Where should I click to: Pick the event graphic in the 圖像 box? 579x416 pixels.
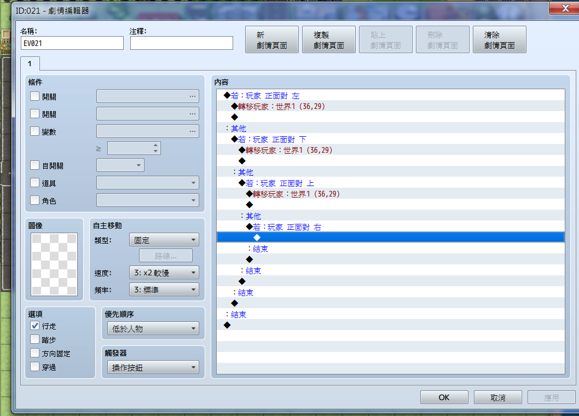(54, 264)
